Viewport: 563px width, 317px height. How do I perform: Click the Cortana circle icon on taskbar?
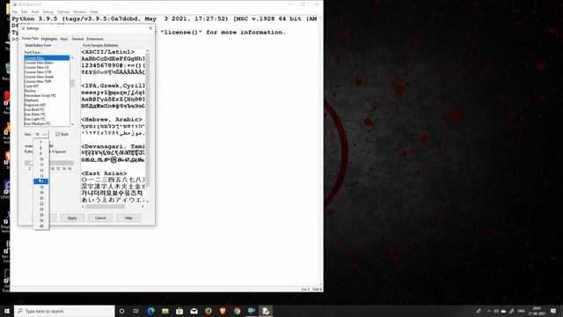pyautogui.click(x=121, y=311)
